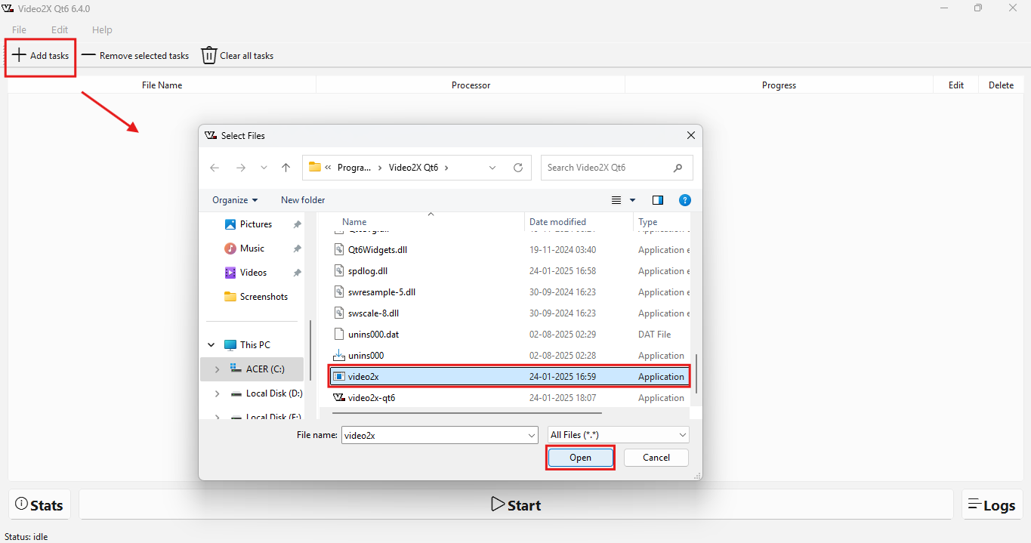Screen dimensions: 1031x543
Task: Click the Music folder icon
Action: click(230, 248)
